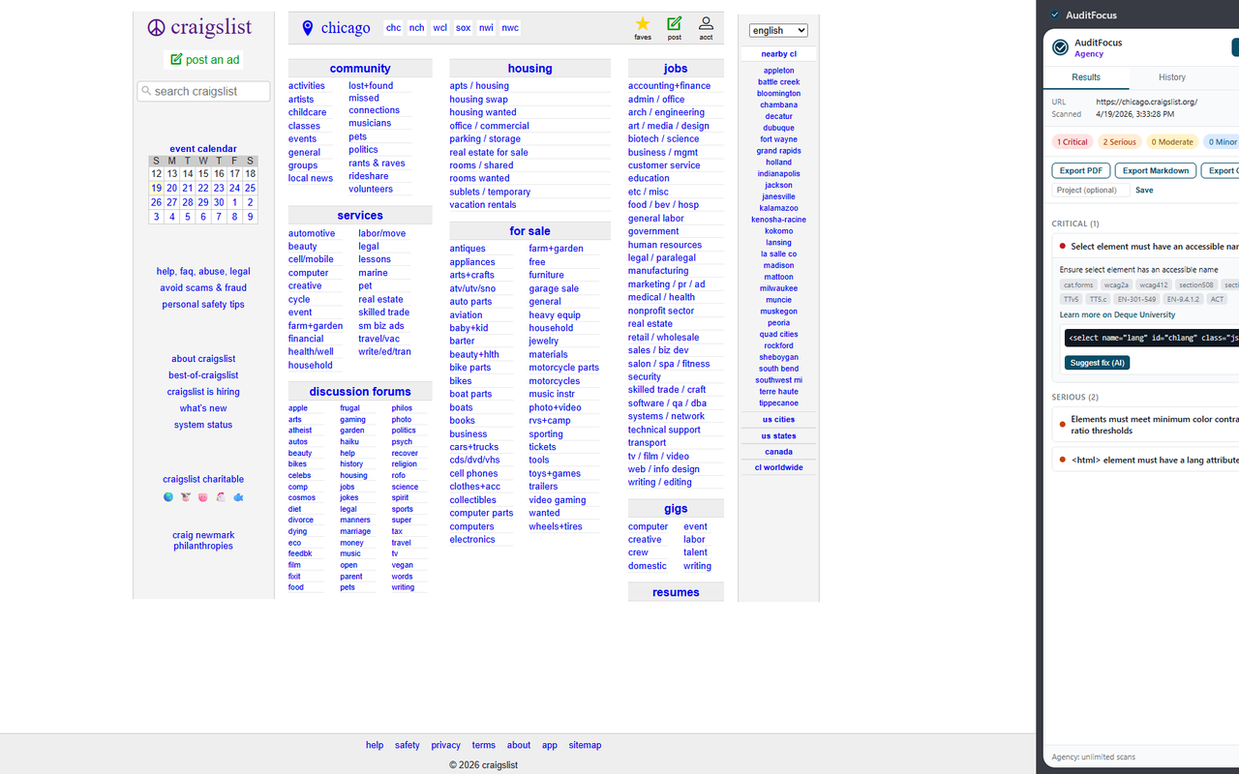The image size is (1239, 774).
Task: Open the craig newmark philanthropies link
Action: tap(203, 541)
